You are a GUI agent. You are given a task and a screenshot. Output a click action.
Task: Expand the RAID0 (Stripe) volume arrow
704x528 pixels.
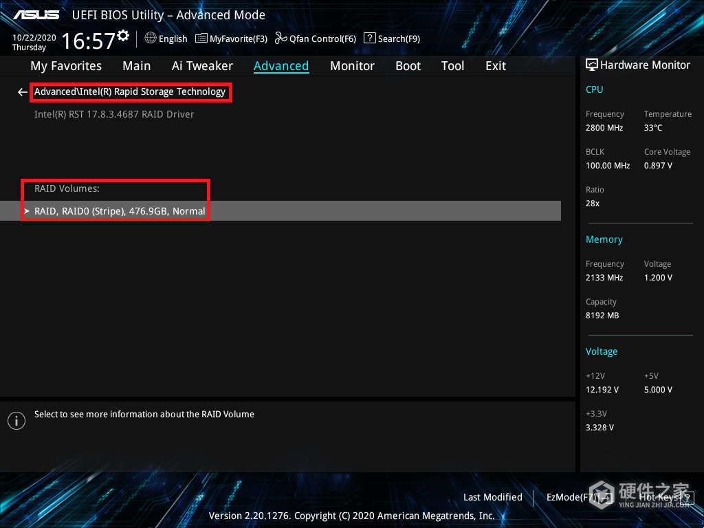[27, 211]
